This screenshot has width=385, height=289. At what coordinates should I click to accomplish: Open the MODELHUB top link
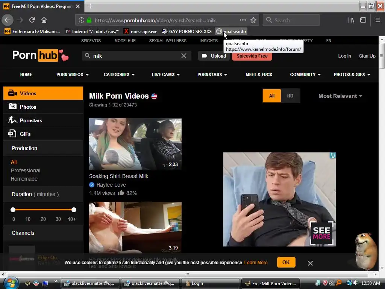coord(125,41)
